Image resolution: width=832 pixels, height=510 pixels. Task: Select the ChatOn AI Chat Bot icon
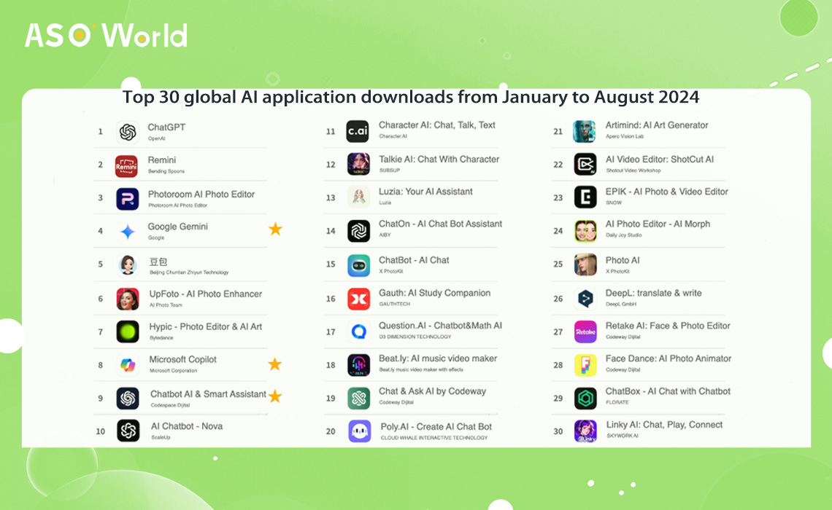[358, 231]
